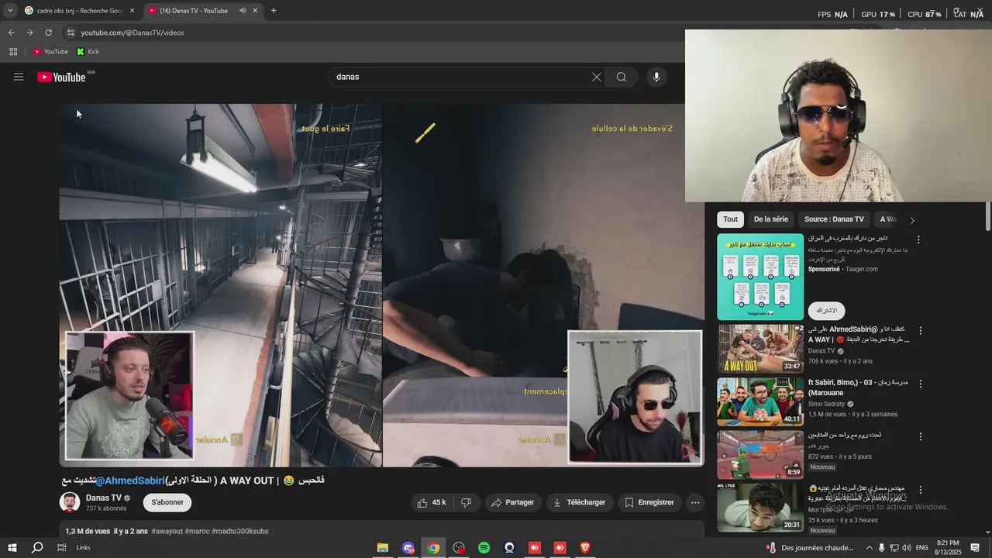Open Windows search in the taskbar
This screenshot has width=992, height=558.
(x=37, y=548)
